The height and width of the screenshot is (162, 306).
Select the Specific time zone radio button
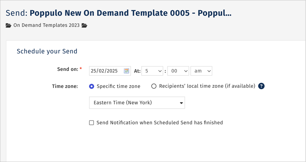pyautogui.click(x=91, y=87)
